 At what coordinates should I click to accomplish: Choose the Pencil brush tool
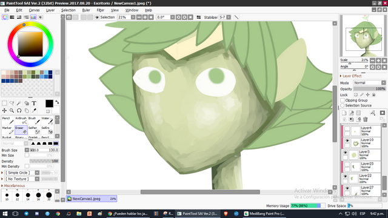click(8, 121)
